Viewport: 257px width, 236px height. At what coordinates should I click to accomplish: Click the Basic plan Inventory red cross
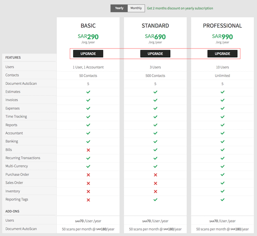88,191
